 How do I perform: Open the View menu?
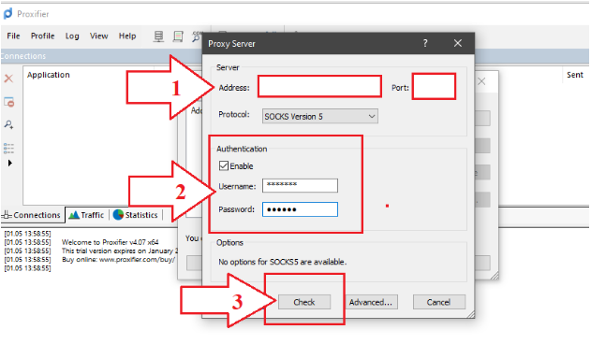tap(98, 36)
